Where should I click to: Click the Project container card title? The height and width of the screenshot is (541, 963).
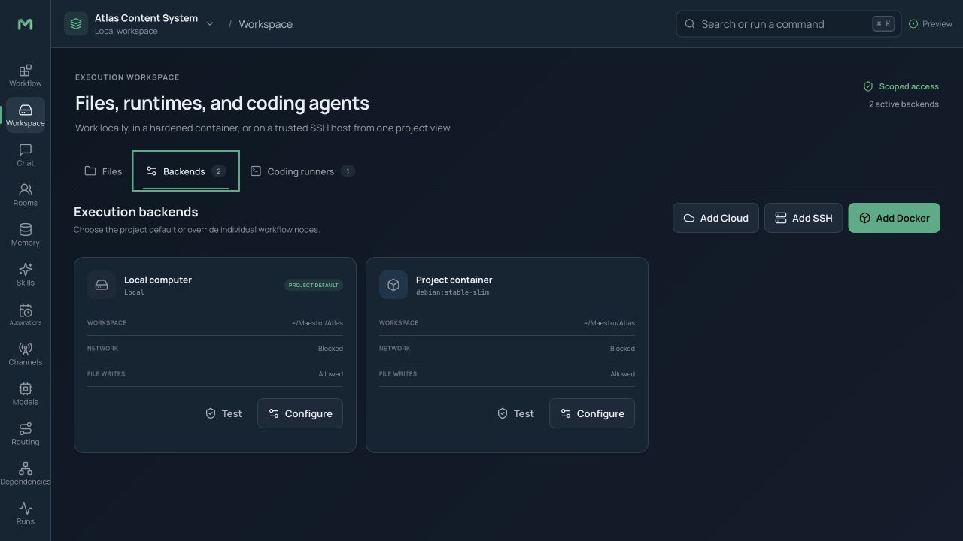coord(454,280)
